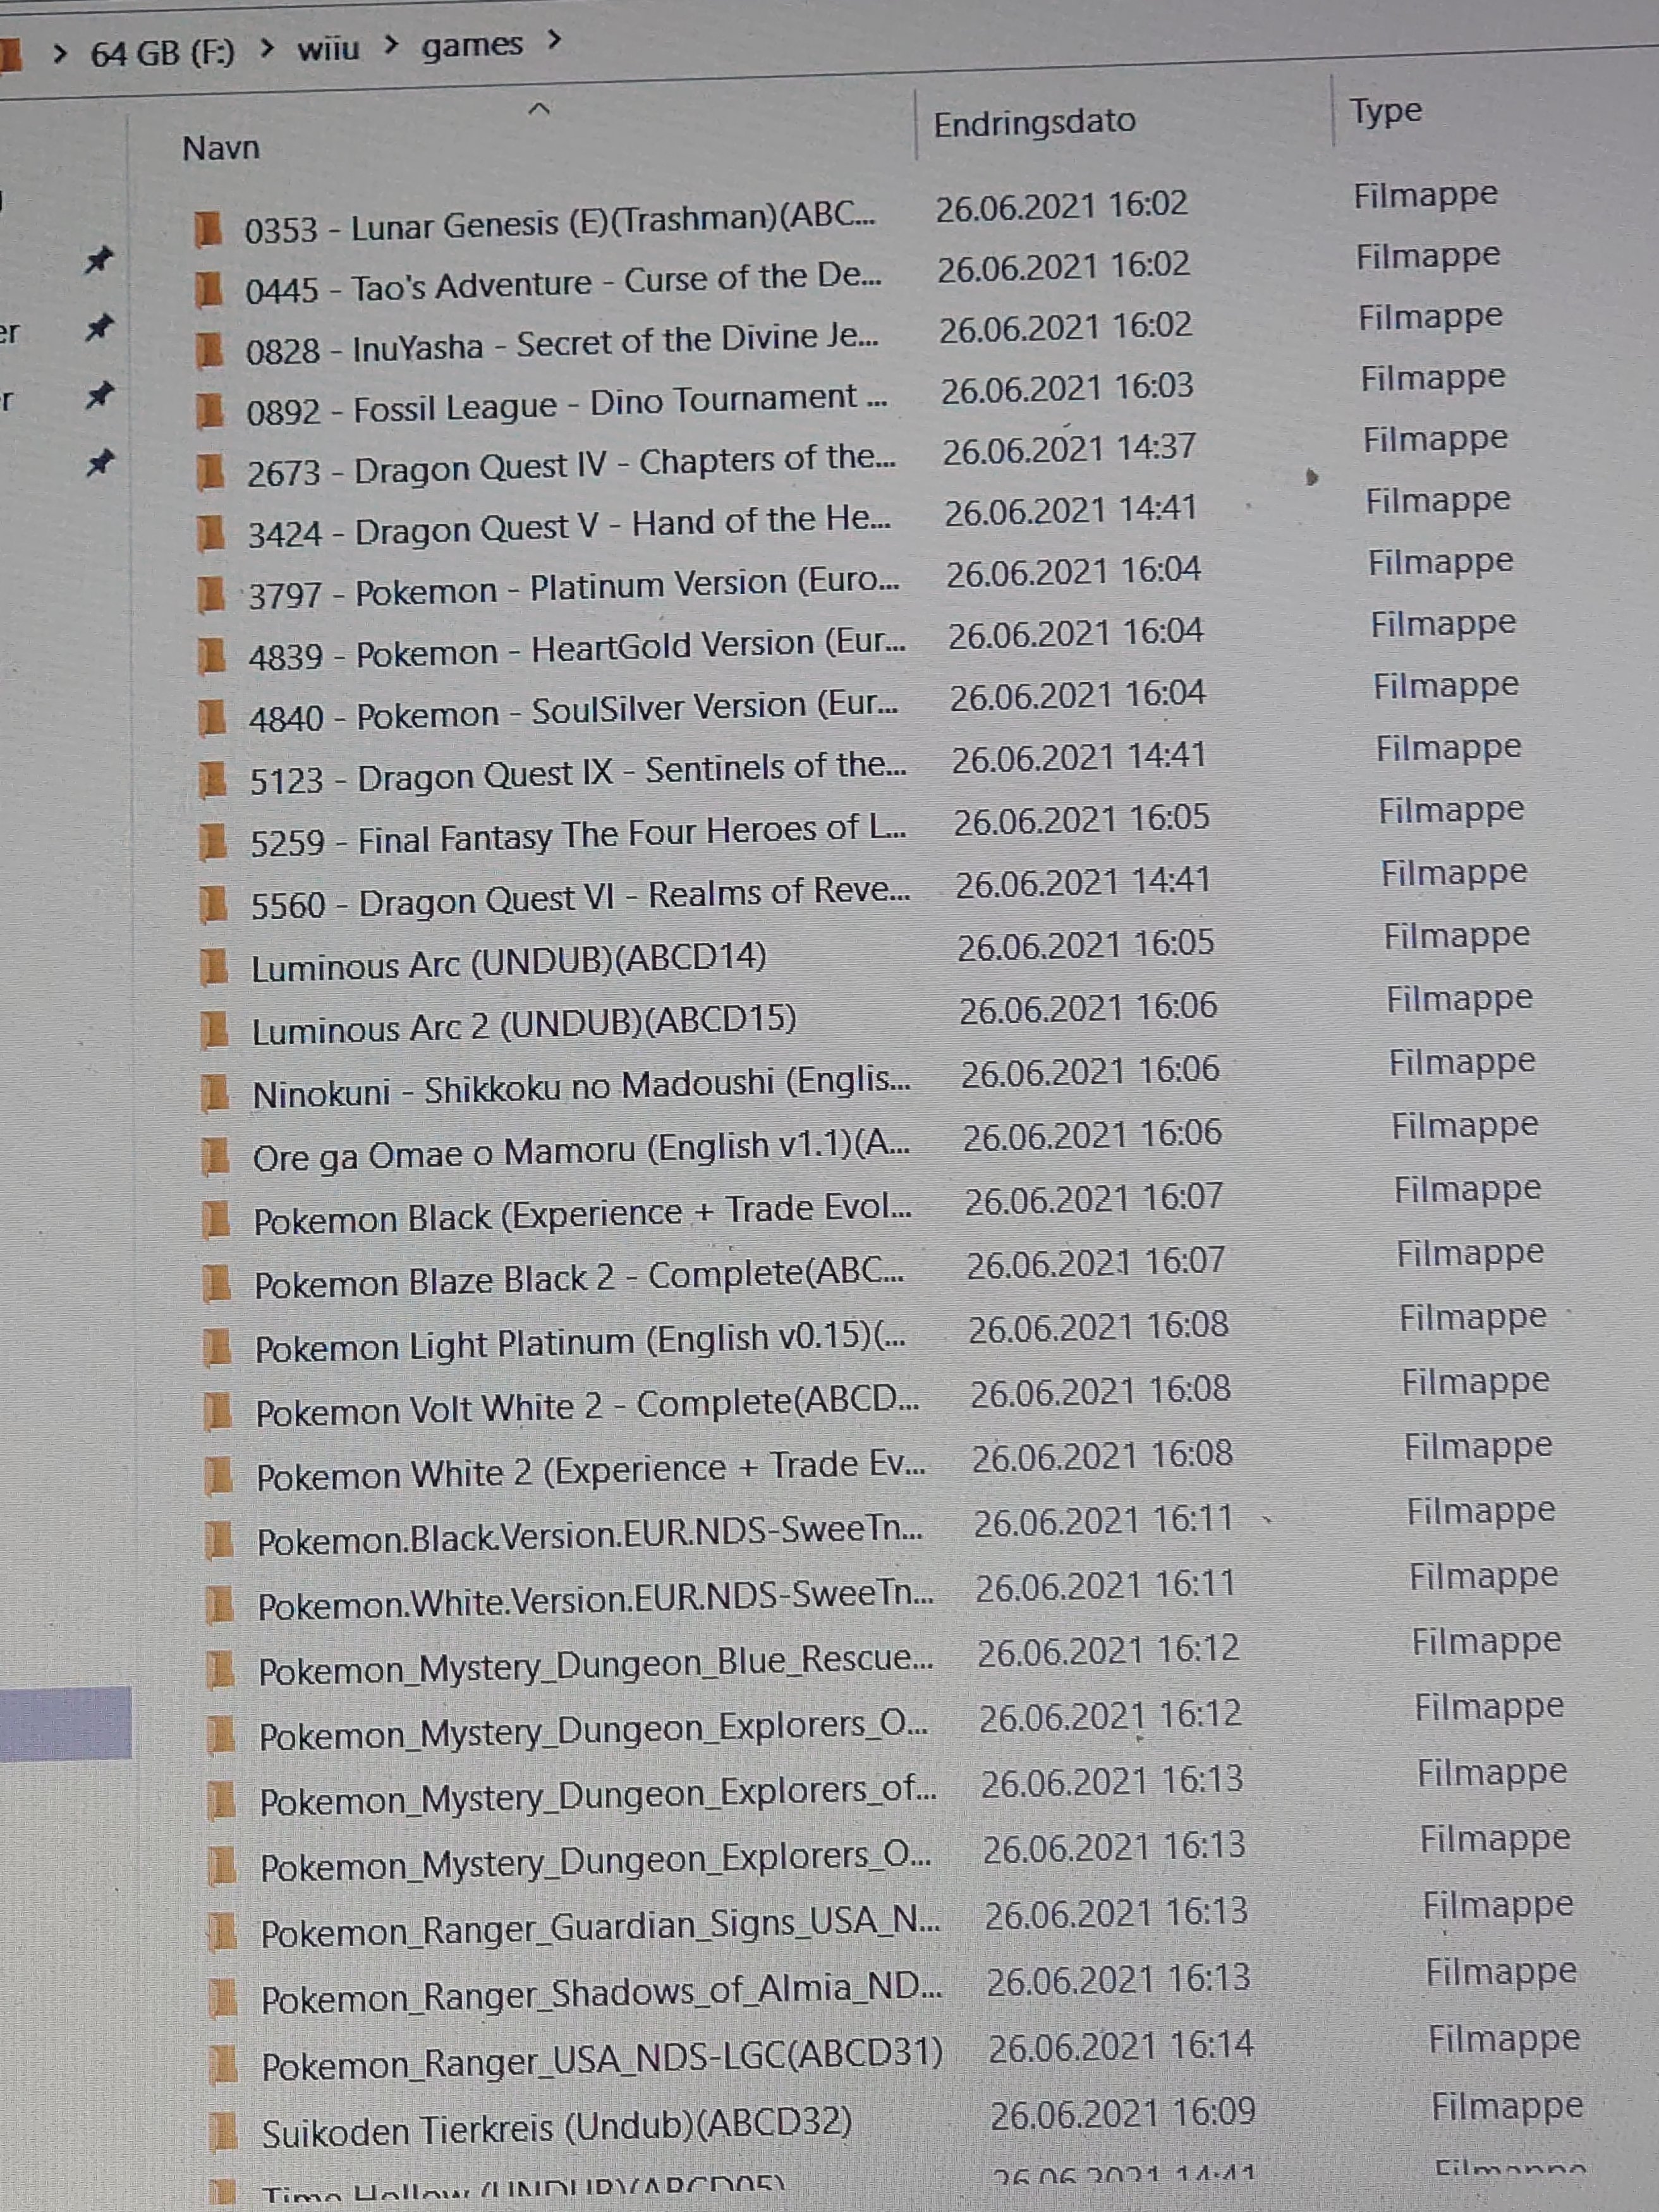Click folder icon for Pokemon Volt White 2
Screen dimensions: 1659x2212
(217, 1412)
